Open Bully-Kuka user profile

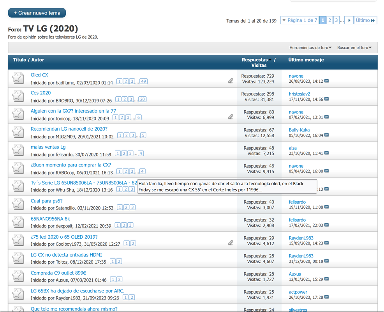(x=299, y=130)
